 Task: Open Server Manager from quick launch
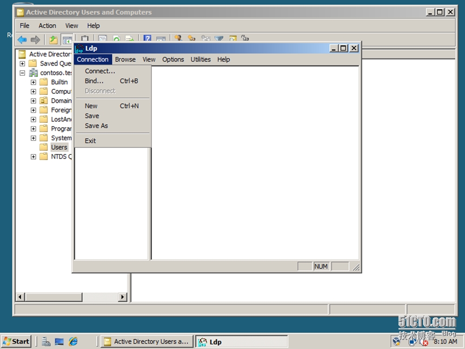click(46, 342)
